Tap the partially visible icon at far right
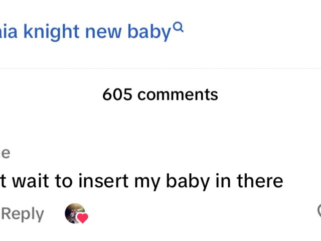The height and width of the screenshot is (241, 321). [318, 211]
